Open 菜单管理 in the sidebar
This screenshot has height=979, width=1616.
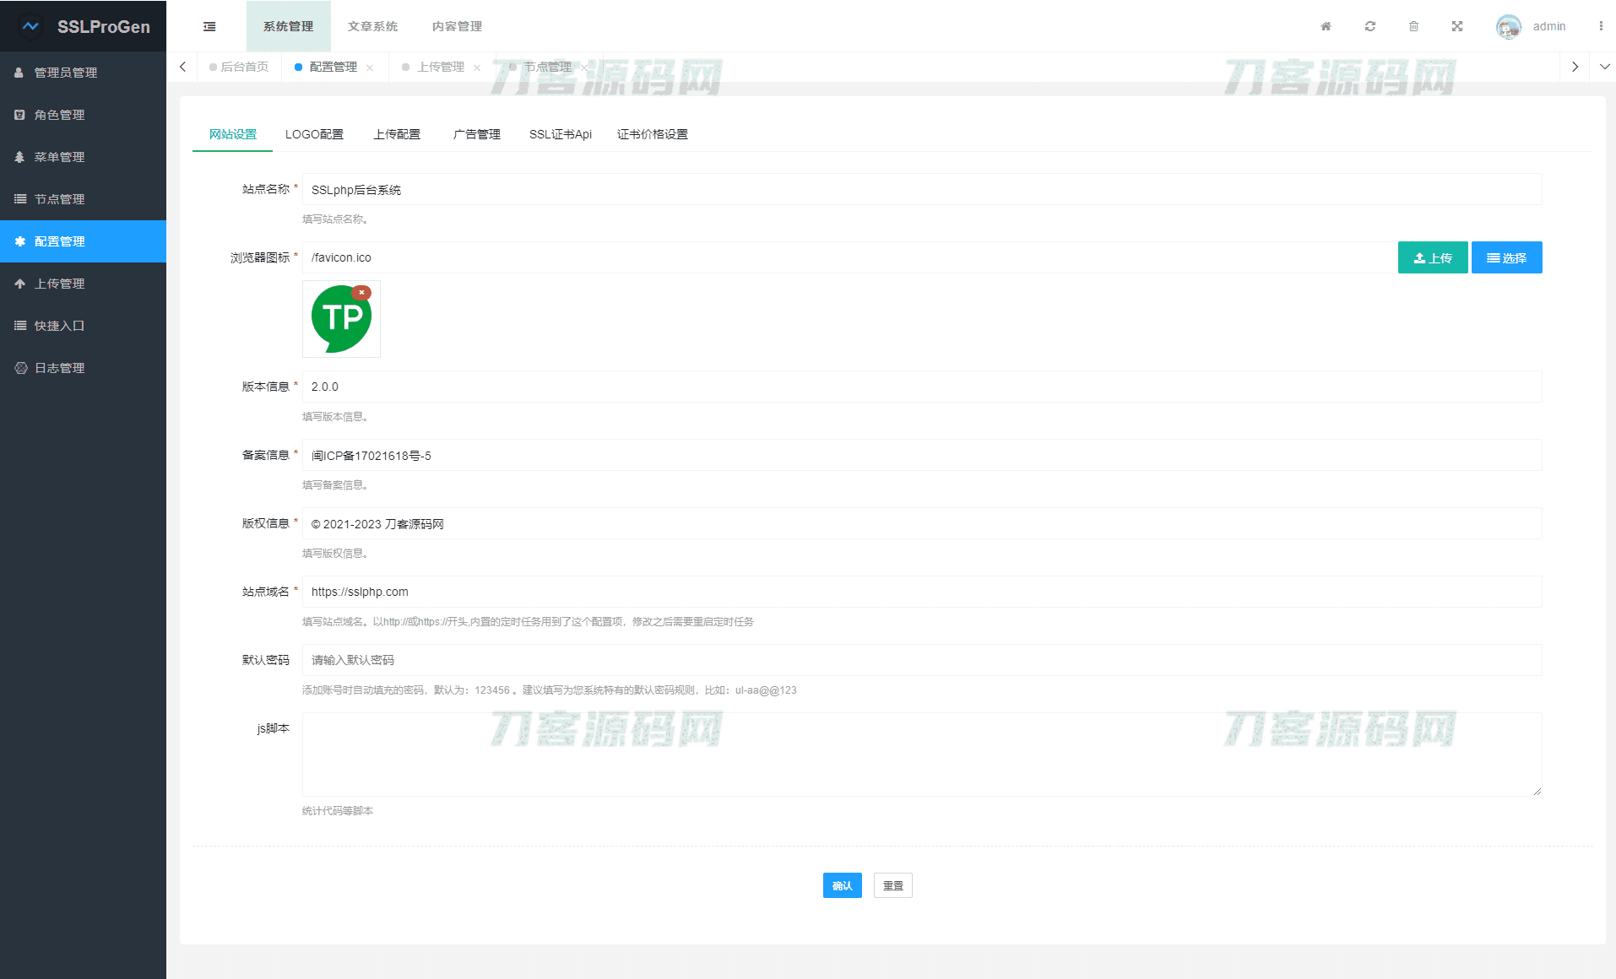pyautogui.click(x=83, y=157)
